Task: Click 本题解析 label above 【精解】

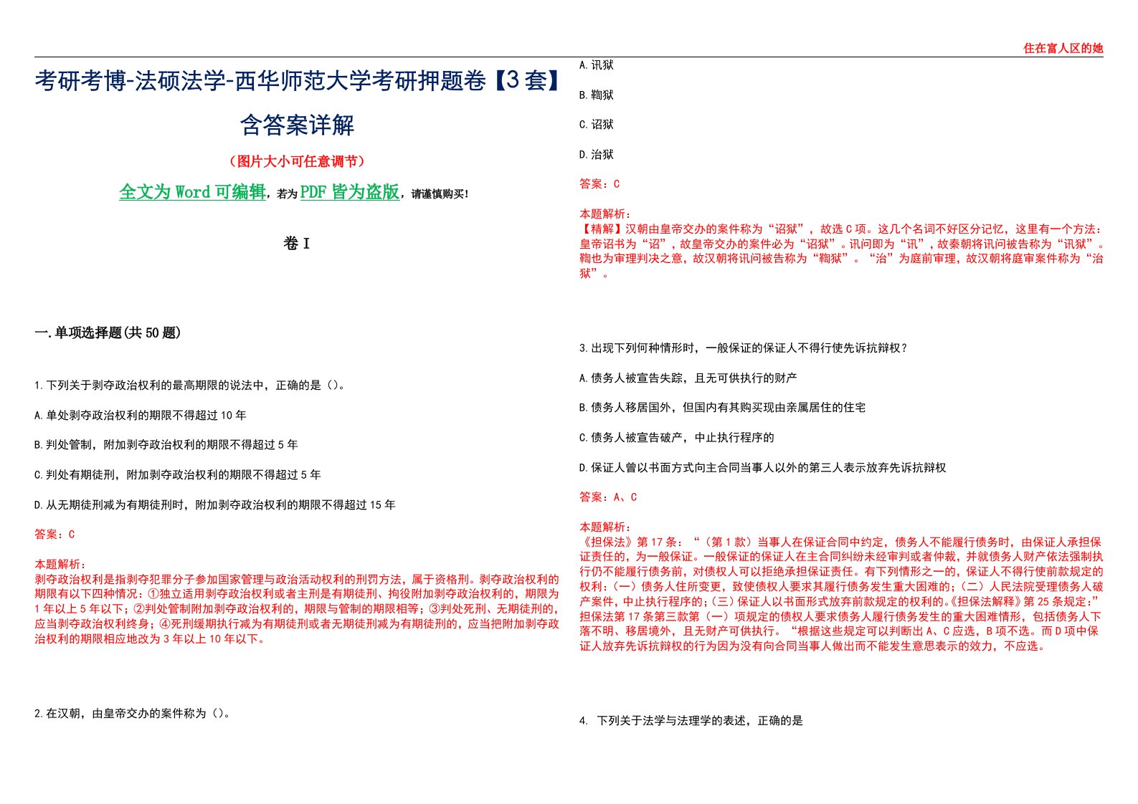Action: tap(605, 214)
